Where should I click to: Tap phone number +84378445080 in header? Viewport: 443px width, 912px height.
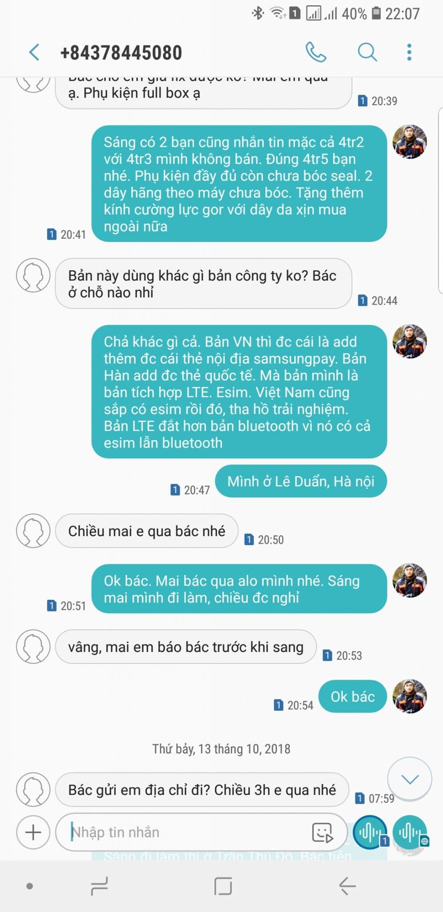pos(121,53)
